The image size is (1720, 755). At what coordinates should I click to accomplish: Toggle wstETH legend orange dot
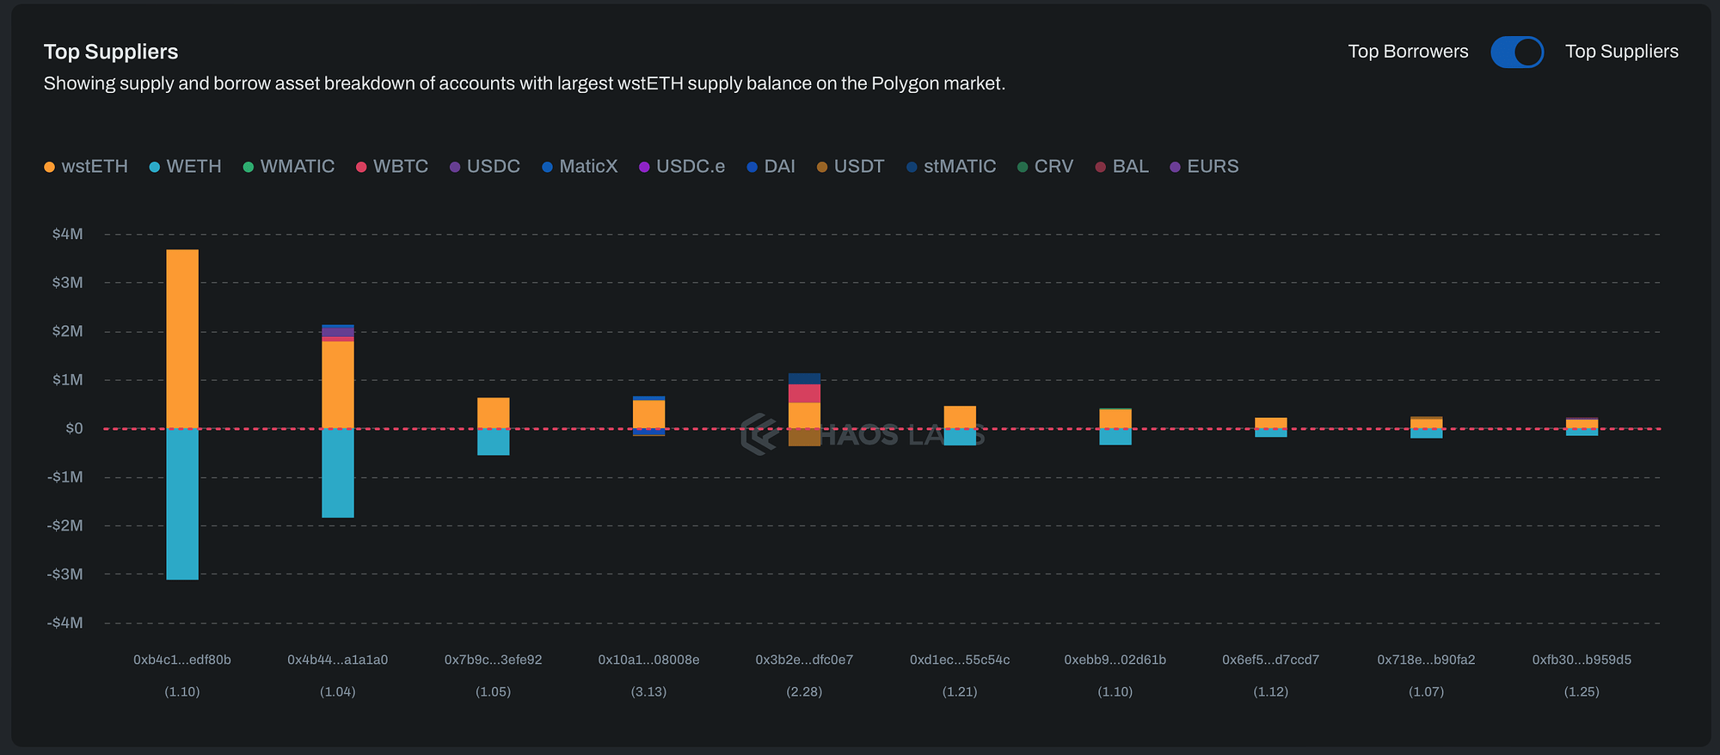pos(50,167)
